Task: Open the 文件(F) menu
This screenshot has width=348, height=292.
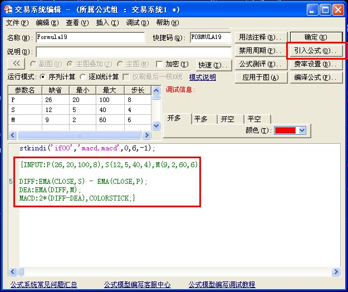Action: tap(17, 23)
